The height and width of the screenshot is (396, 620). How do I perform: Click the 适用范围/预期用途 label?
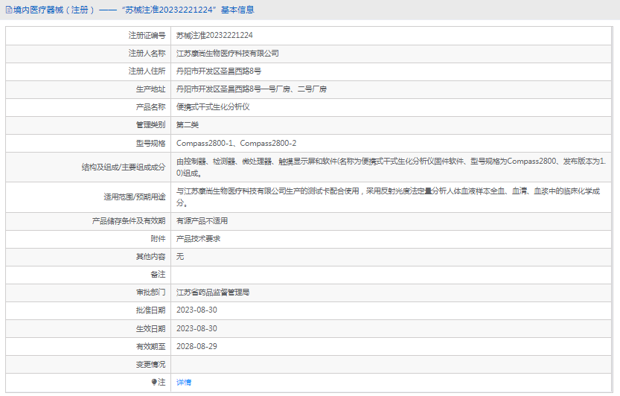[135, 197]
